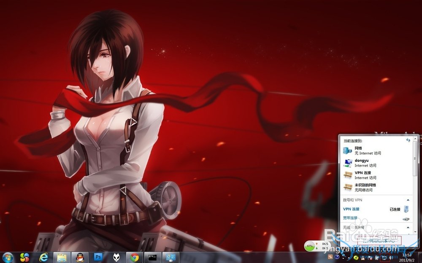Open the clock showing 13:53

[407, 258]
